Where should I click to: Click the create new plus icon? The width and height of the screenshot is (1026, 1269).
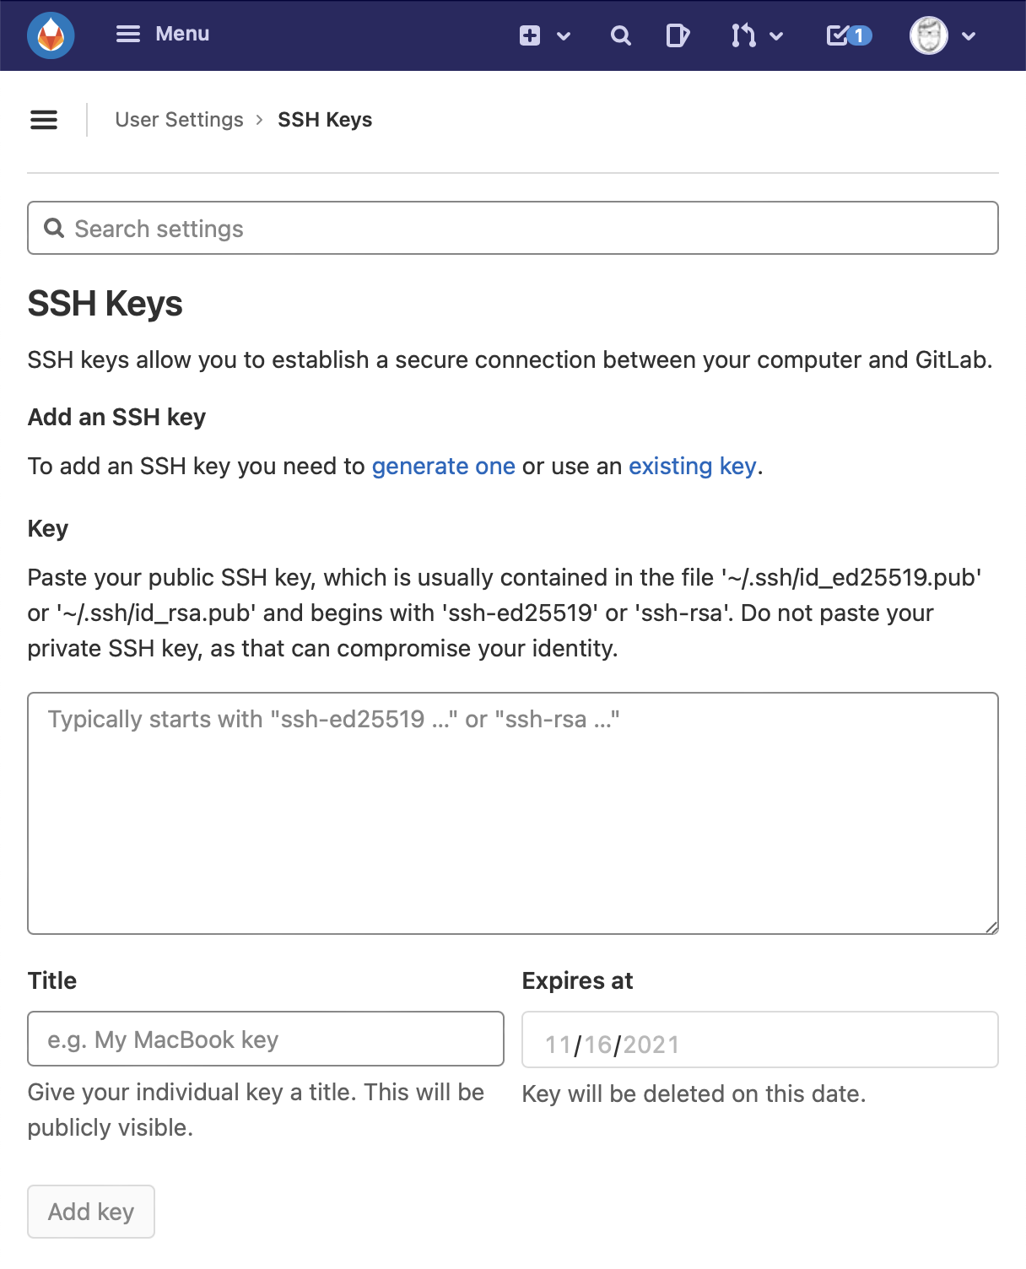click(530, 35)
